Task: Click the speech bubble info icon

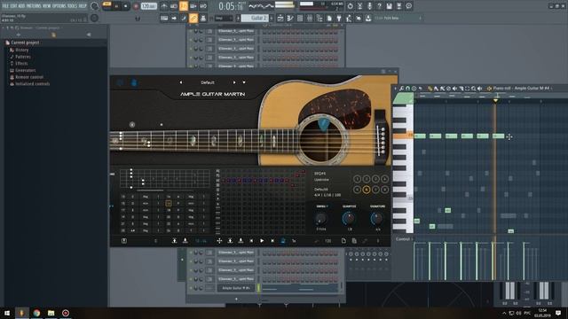Action: click(x=408, y=6)
